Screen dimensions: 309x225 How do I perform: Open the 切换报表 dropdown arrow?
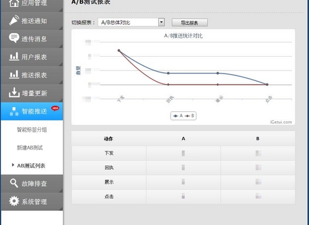point(161,22)
